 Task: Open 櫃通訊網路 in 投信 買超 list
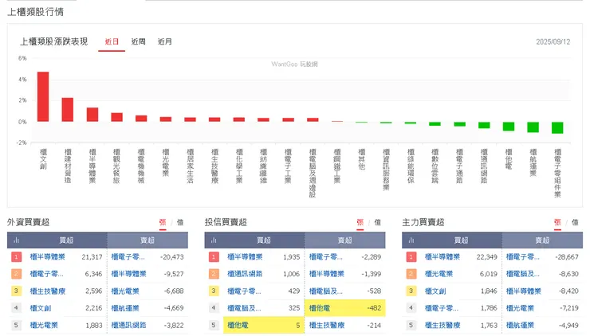coord(245,274)
